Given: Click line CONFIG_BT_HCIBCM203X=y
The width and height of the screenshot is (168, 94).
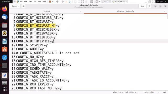Looking at the screenshot, I should [x=38, y=30].
